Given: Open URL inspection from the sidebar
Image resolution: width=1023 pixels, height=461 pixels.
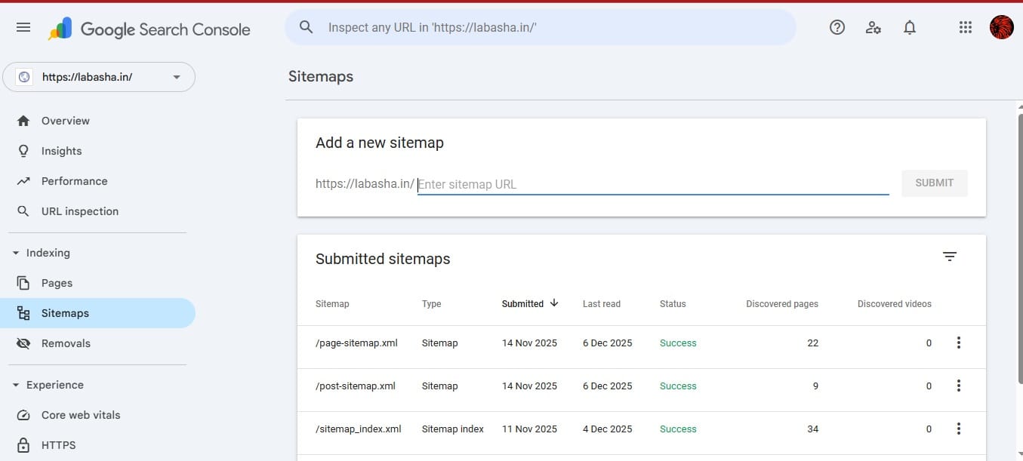Looking at the screenshot, I should (x=79, y=211).
